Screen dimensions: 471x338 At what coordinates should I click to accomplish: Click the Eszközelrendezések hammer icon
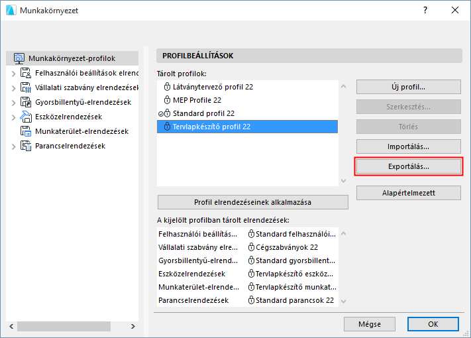click(x=26, y=117)
